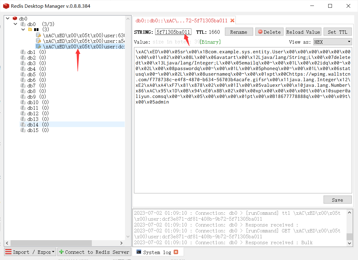Click key icon of user:63 entry
This screenshot has height=260, width=358.
tap(38, 35)
